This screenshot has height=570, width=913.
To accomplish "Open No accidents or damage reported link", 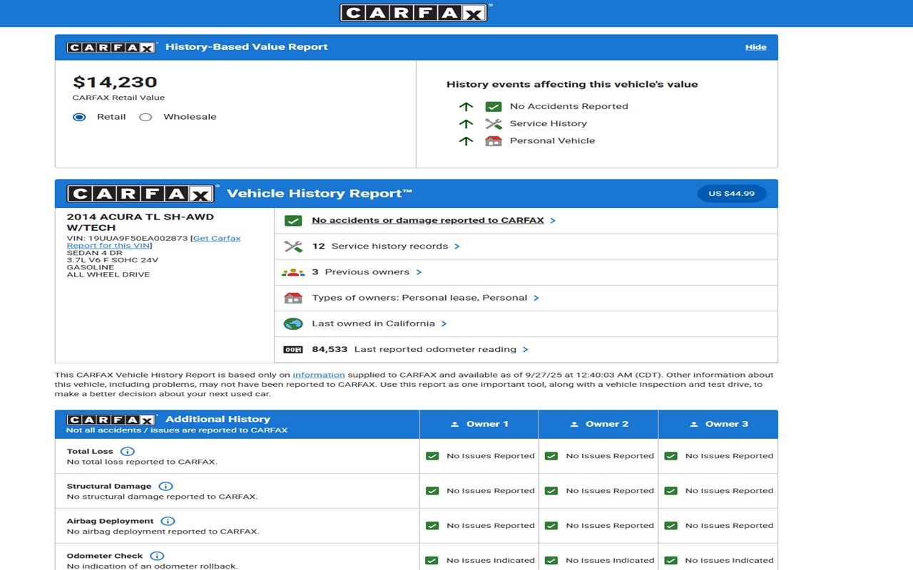I will pyautogui.click(x=428, y=220).
